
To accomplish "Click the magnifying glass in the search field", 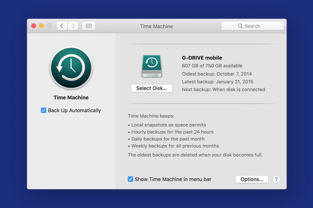I will tap(240, 26).
